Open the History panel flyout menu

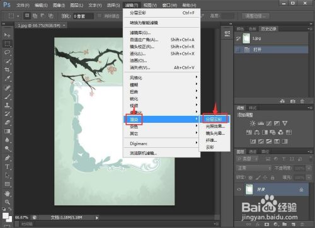310,29
